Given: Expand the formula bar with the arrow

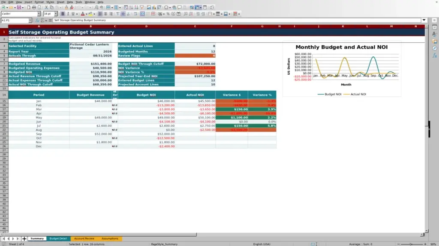Looking at the screenshot, I should (424, 20).
